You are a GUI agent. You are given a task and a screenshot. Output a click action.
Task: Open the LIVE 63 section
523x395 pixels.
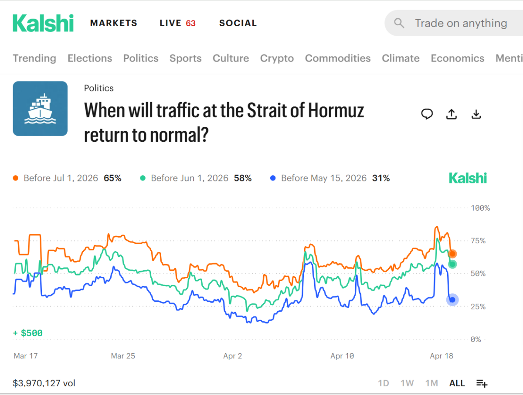(177, 23)
